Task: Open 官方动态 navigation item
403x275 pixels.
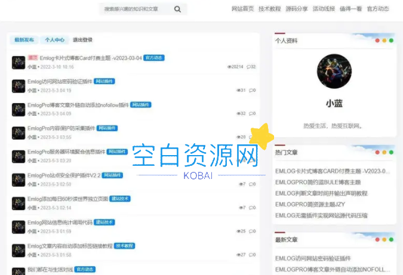Action: (x=378, y=9)
